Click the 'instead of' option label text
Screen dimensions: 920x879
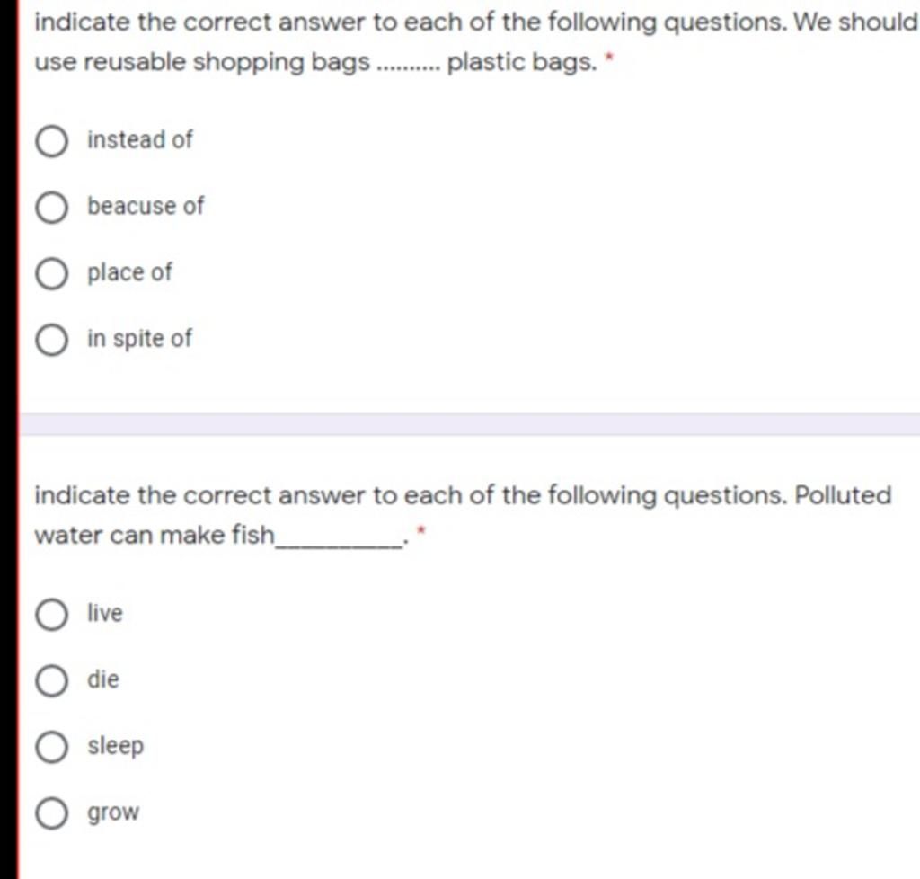point(140,140)
